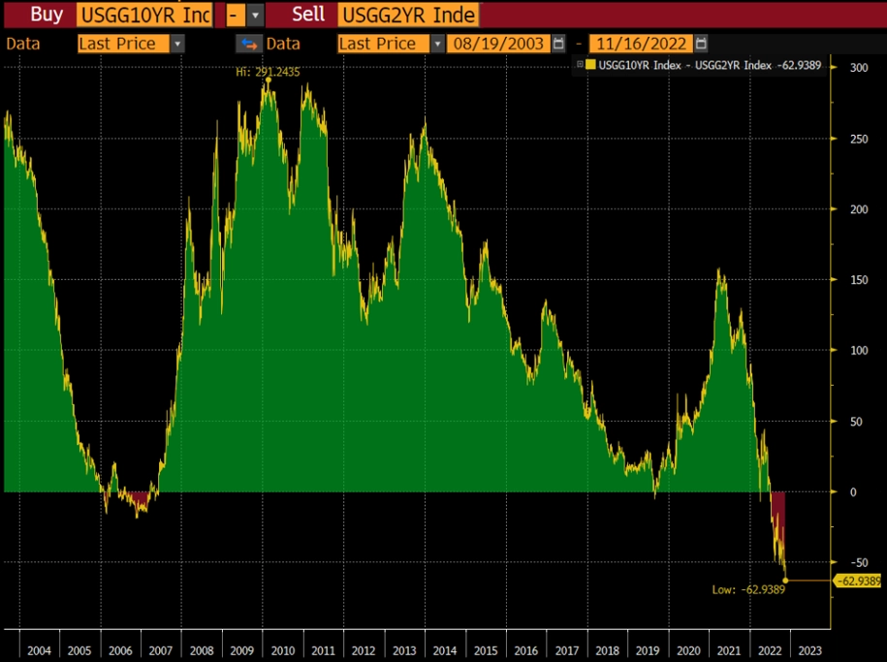Click the -62.9389 last price axis tag
Screen dimensions: 887x662
(x=858, y=582)
